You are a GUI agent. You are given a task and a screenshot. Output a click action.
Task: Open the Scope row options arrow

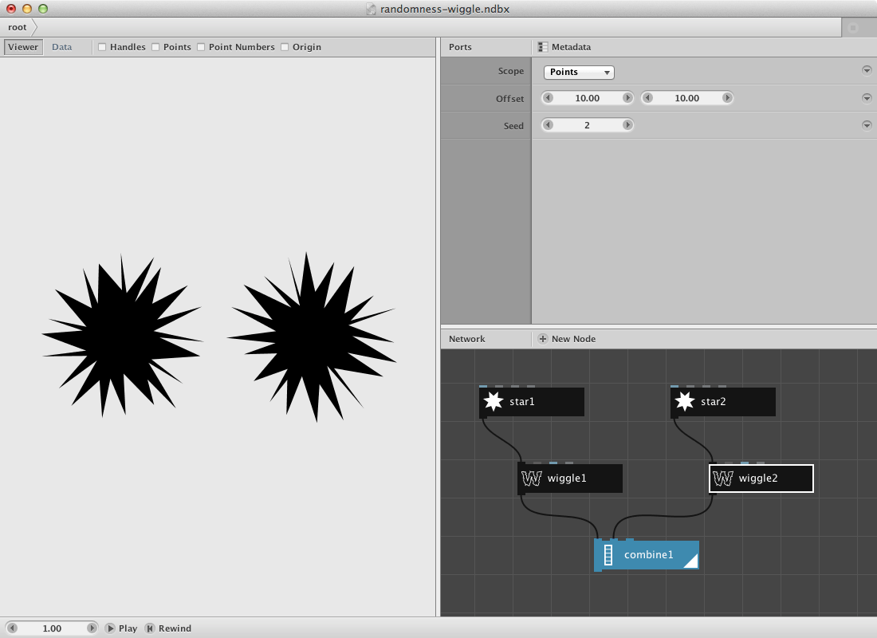[867, 70]
